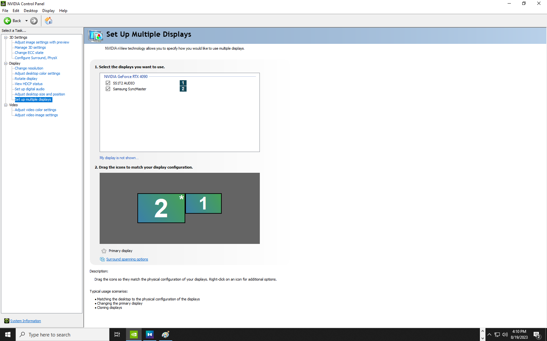
Task: Open Surround spanning options link
Action: (127, 259)
